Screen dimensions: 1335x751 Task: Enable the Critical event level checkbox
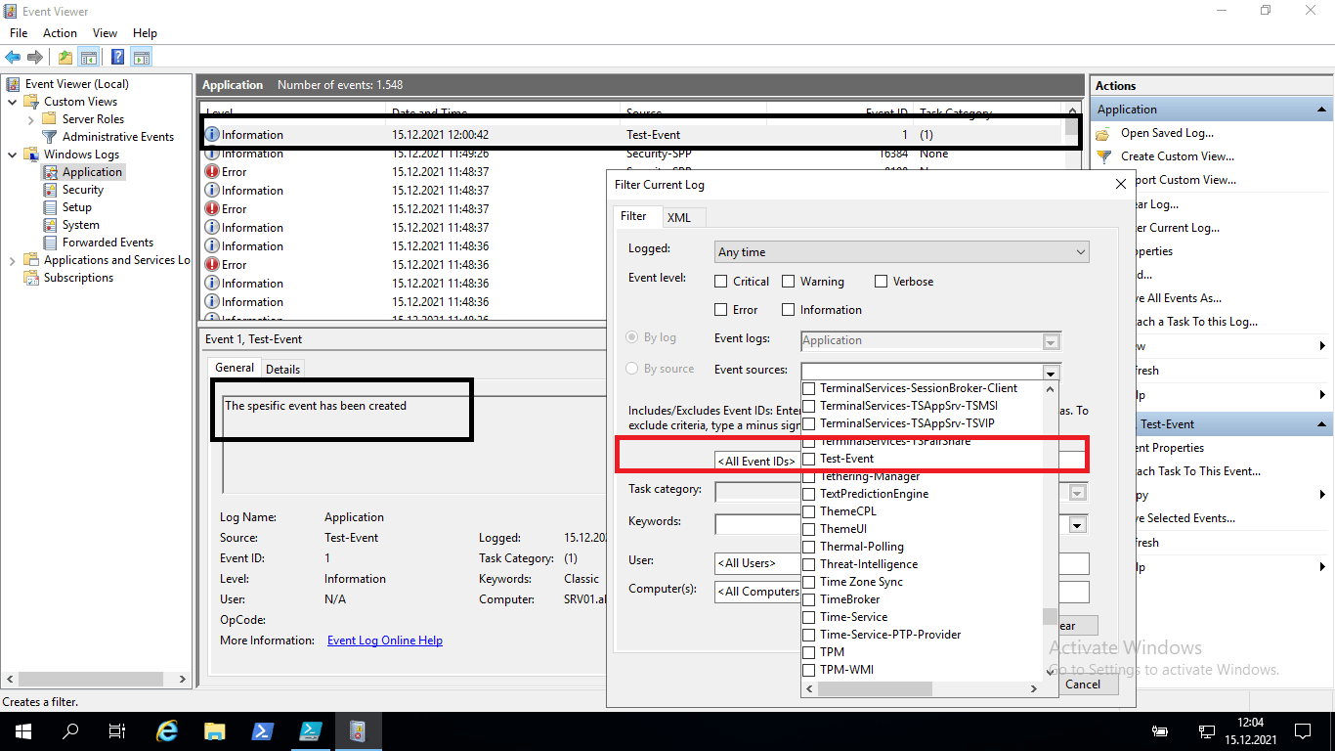[x=721, y=282]
